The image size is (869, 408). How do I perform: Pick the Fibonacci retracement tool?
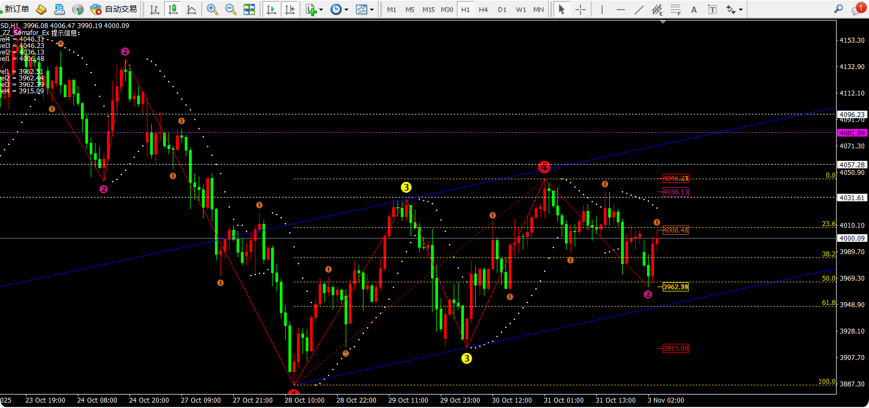675,9
